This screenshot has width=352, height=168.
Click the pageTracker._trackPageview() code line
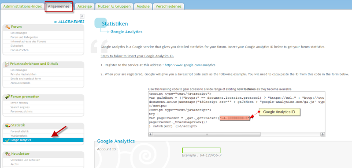pos(178,122)
